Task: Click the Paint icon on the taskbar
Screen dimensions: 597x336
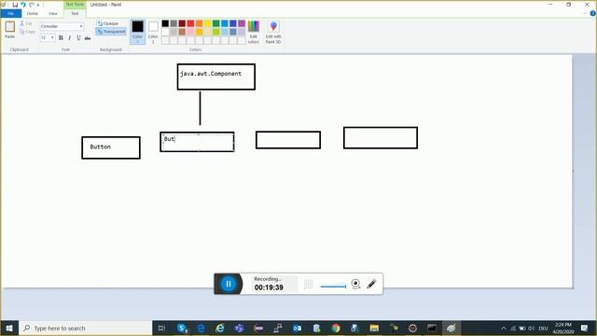Action: point(451,328)
